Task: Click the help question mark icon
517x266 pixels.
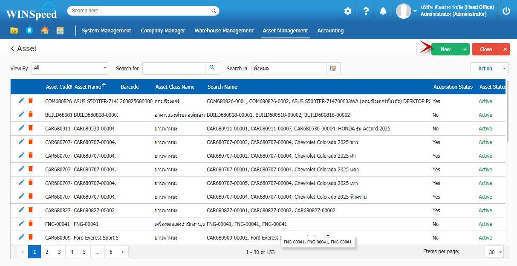Action: tap(366, 11)
